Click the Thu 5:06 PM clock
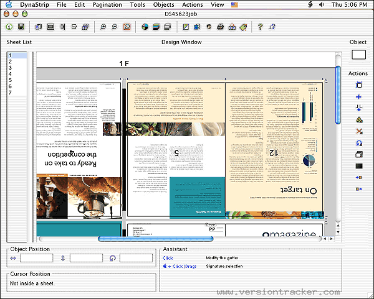374x299 pixels. (x=349, y=4)
